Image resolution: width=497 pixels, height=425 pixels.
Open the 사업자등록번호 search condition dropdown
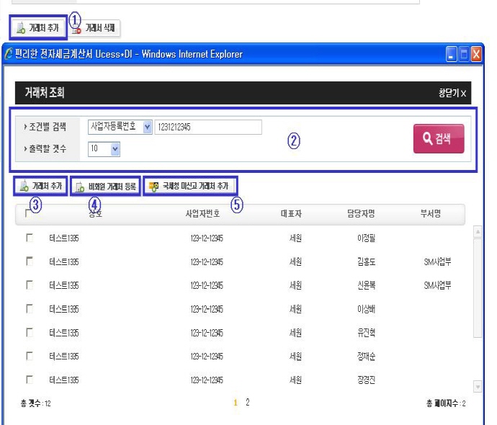148,127
